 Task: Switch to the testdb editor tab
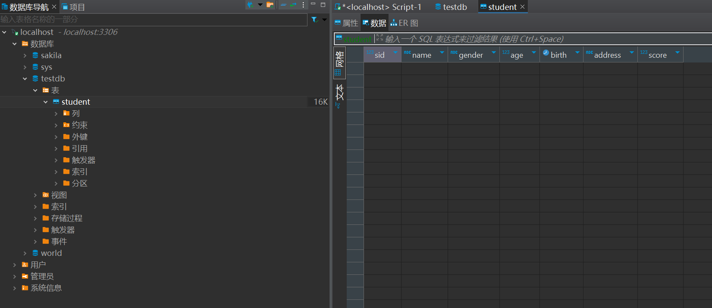pos(451,7)
